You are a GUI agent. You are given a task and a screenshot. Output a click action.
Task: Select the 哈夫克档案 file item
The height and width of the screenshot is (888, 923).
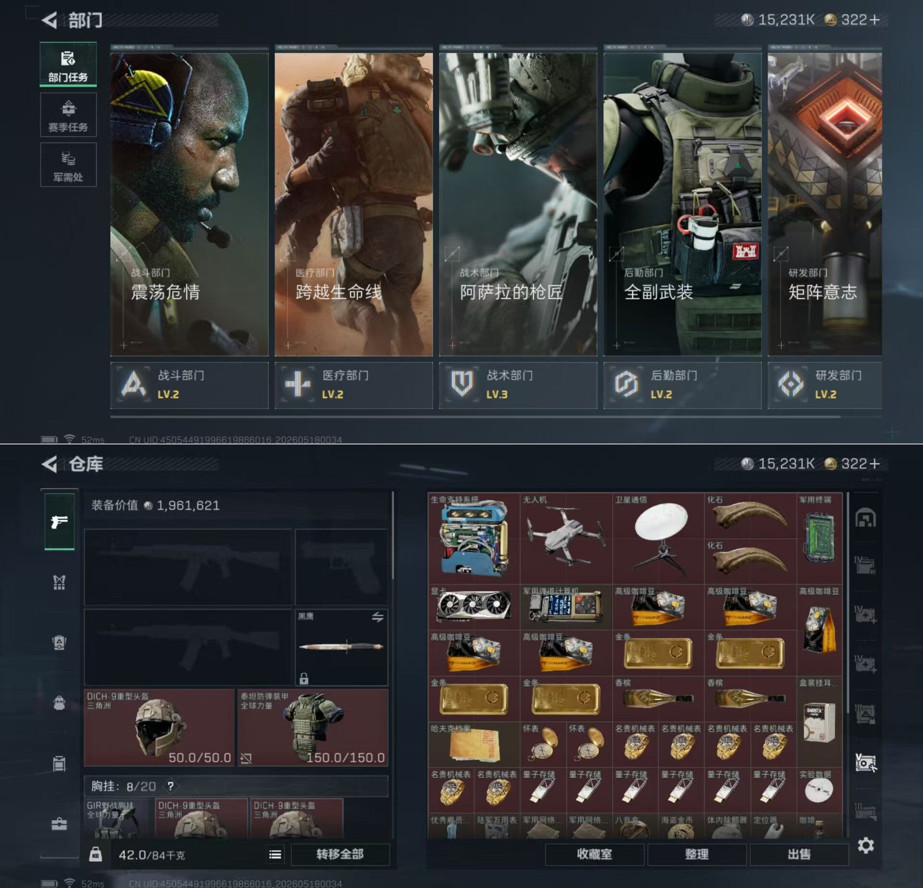click(x=474, y=745)
